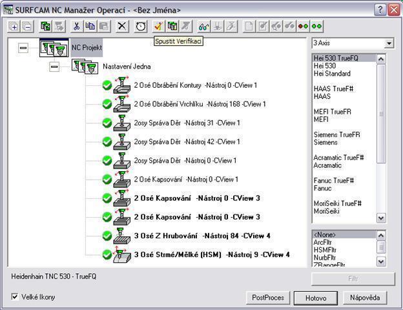Click the stopwatch timer icon
Image resolution: width=403 pixels, height=310 pixels.
[141, 26]
